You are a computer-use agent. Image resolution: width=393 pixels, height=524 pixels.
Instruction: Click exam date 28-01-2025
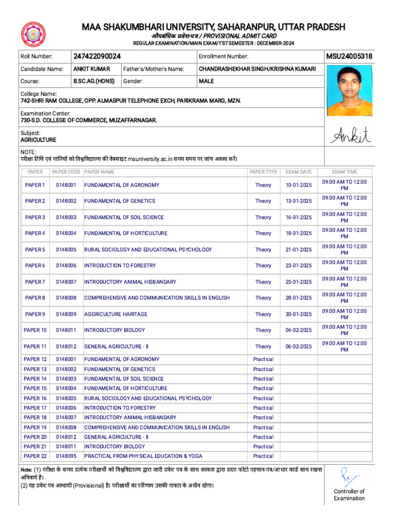(x=298, y=298)
